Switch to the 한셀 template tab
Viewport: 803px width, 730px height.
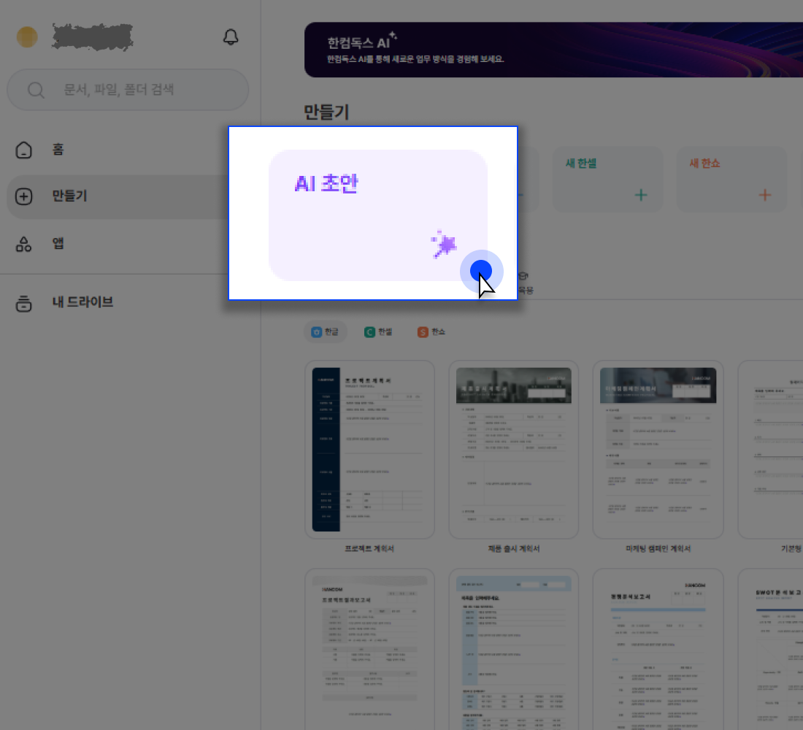click(378, 332)
